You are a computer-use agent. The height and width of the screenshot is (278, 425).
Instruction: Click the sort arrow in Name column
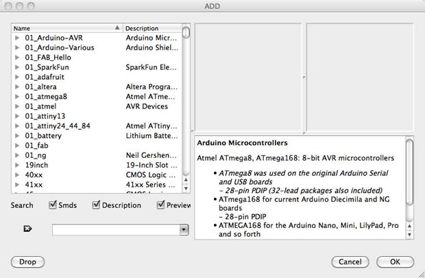117,28
